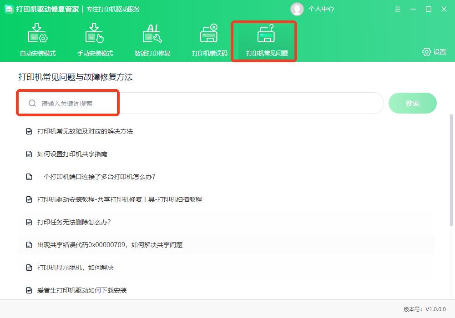Click the printer driver app logo icon
The width and height of the screenshot is (455, 318).
10,9
